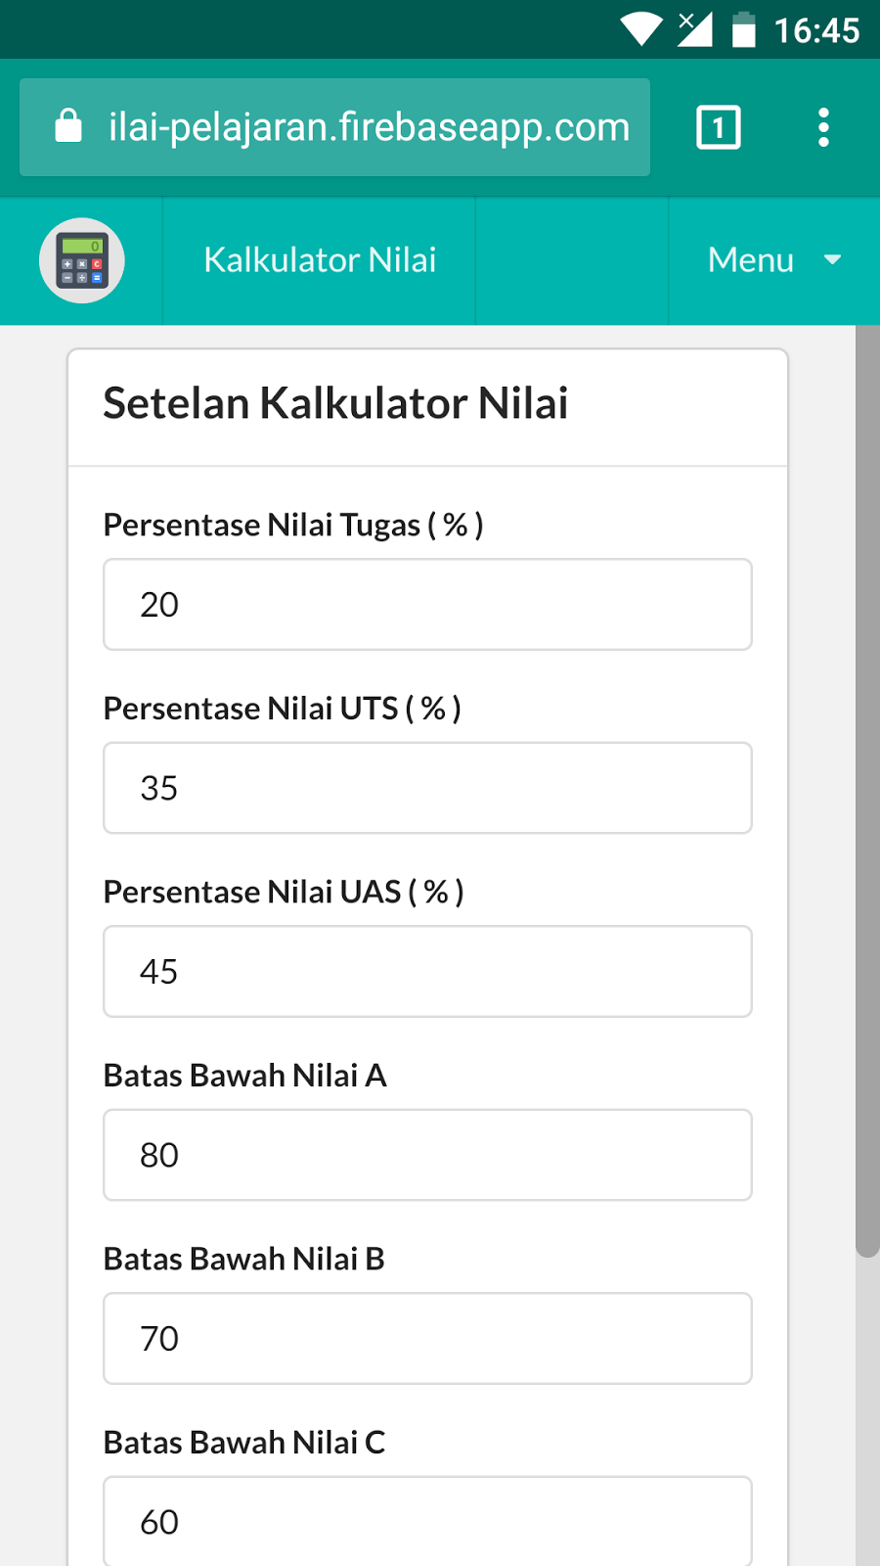Focus the Persentase Nilai UTS field
This screenshot has width=880, height=1566.
click(427, 788)
